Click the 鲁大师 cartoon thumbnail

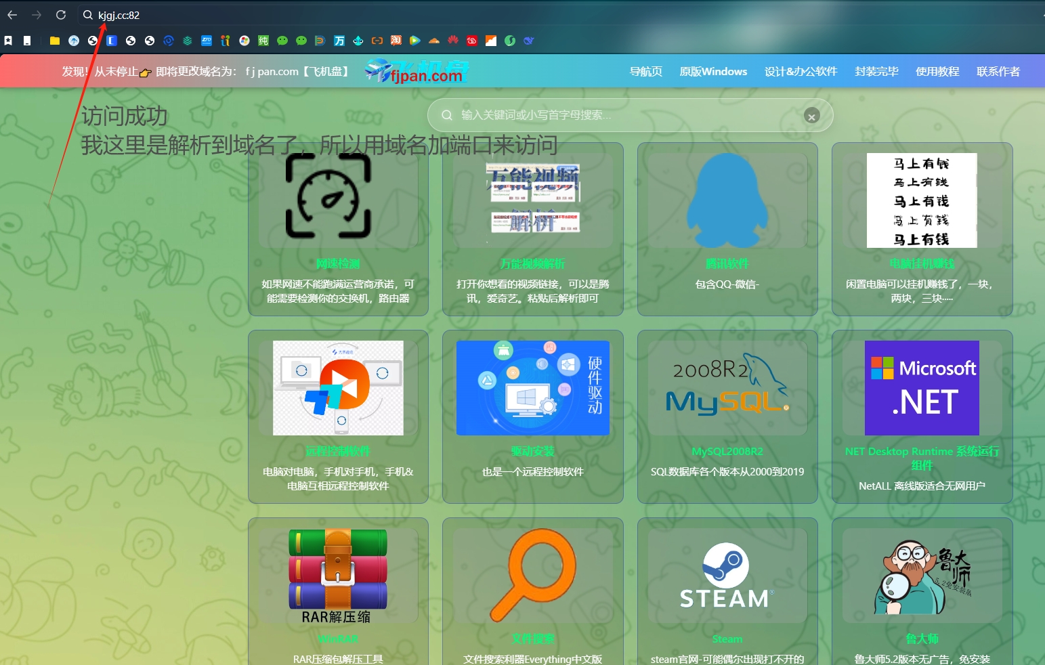tap(922, 577)
